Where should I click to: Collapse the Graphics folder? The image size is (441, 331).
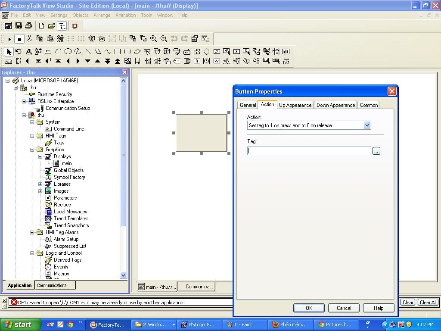(32, 150)
